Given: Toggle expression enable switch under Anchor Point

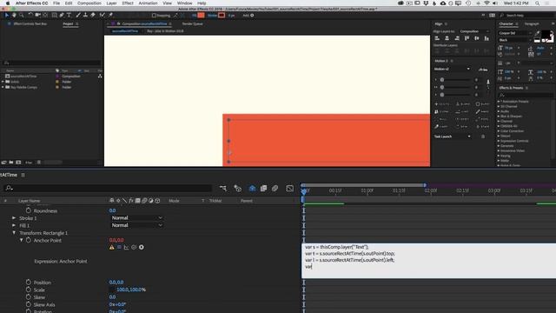Looking at the screenshot, I should point(119,247).
